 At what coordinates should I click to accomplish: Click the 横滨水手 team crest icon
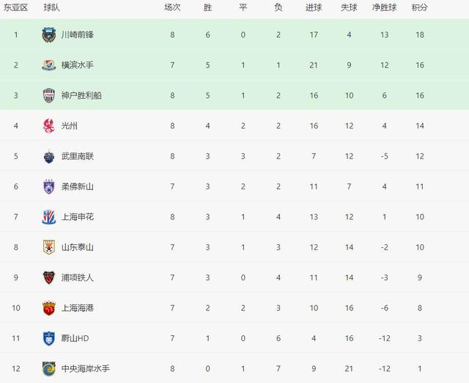[x=49, y=65]
